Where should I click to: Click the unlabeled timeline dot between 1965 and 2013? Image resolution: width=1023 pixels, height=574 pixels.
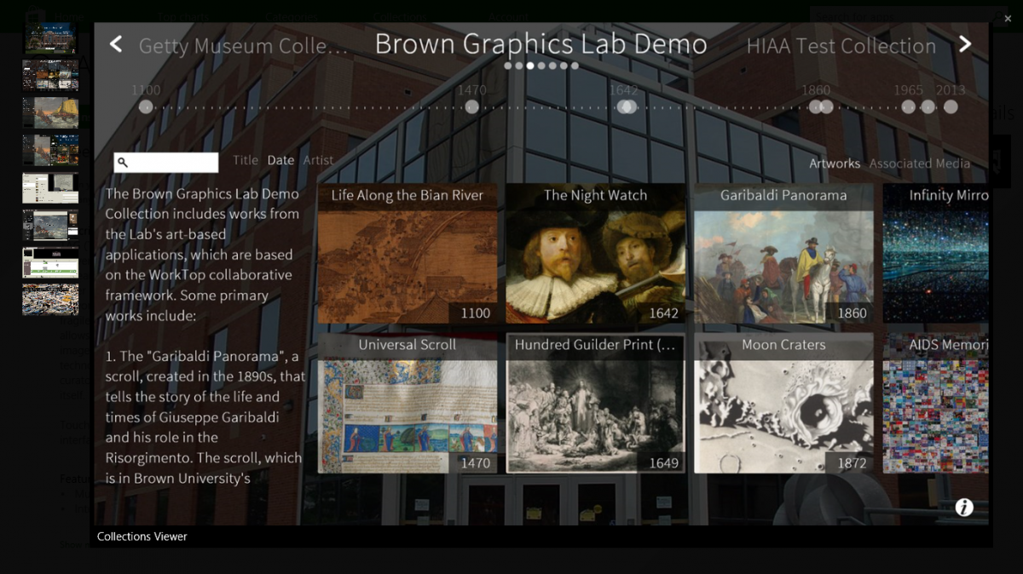pos(928,106)
